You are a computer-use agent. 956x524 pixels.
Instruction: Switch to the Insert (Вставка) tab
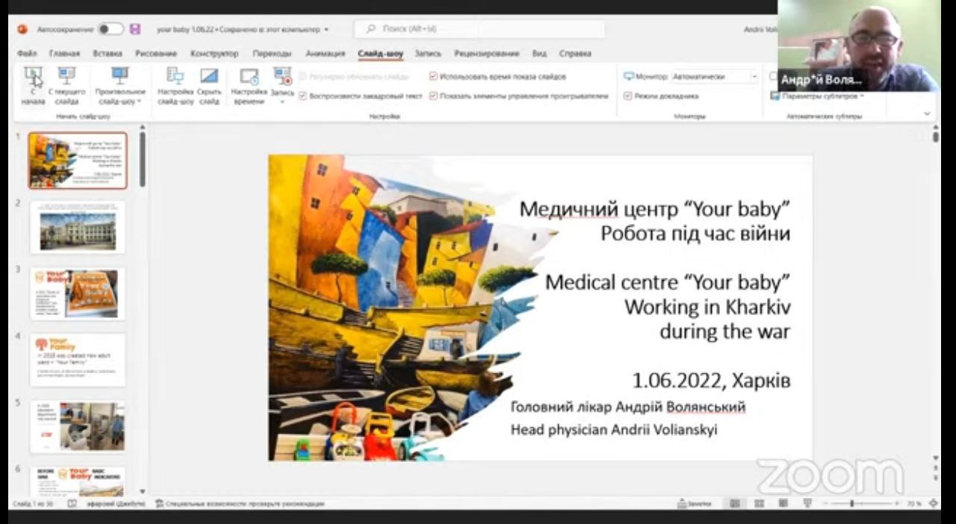(x=108, y=54)
